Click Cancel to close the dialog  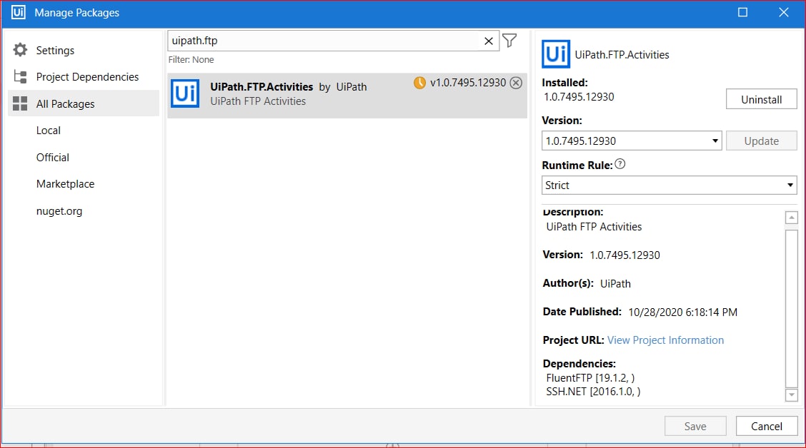(767, 427)
